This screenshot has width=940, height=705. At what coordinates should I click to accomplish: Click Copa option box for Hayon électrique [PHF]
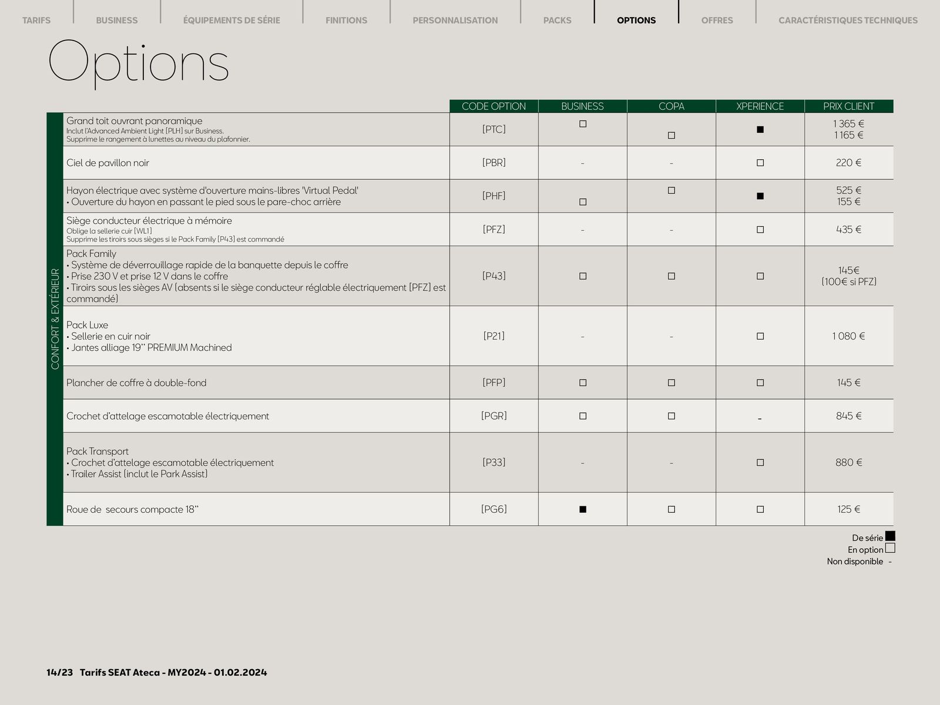672,190
